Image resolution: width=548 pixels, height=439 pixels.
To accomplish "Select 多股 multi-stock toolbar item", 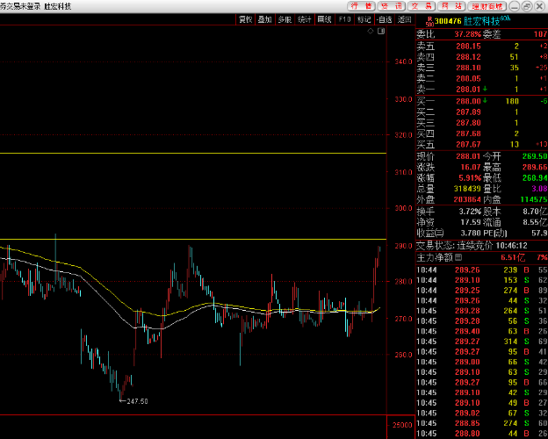I will 285,19.
